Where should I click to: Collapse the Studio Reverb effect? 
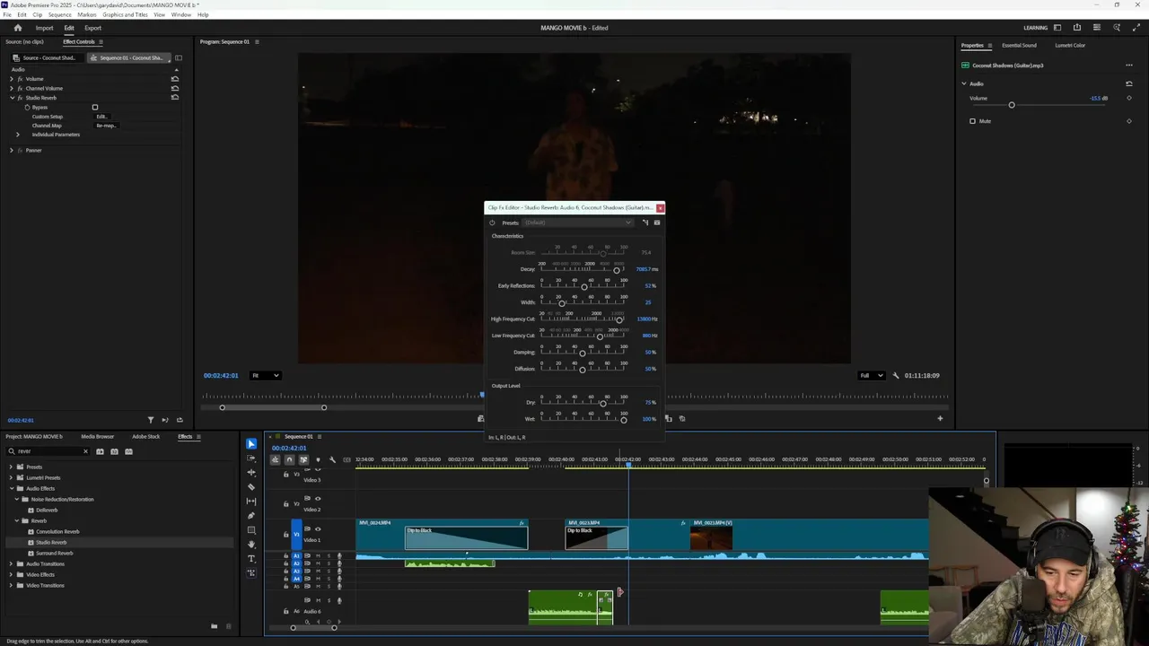[12, 98]
